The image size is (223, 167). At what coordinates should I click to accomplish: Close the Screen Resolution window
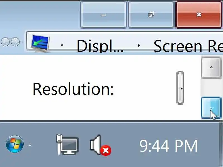pos(199,15)
